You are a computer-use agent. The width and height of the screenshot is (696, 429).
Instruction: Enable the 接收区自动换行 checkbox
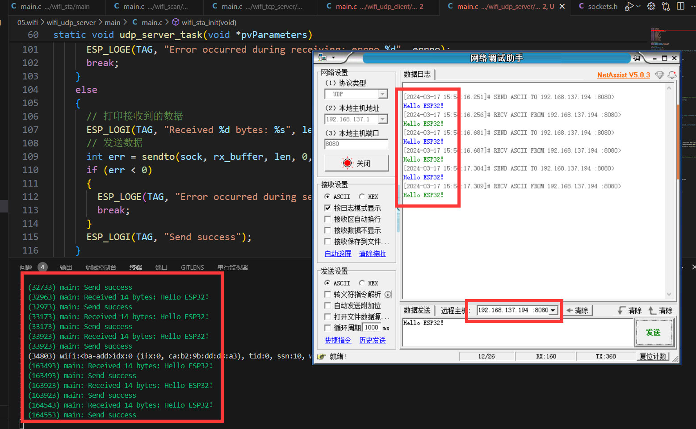[327, 219]
